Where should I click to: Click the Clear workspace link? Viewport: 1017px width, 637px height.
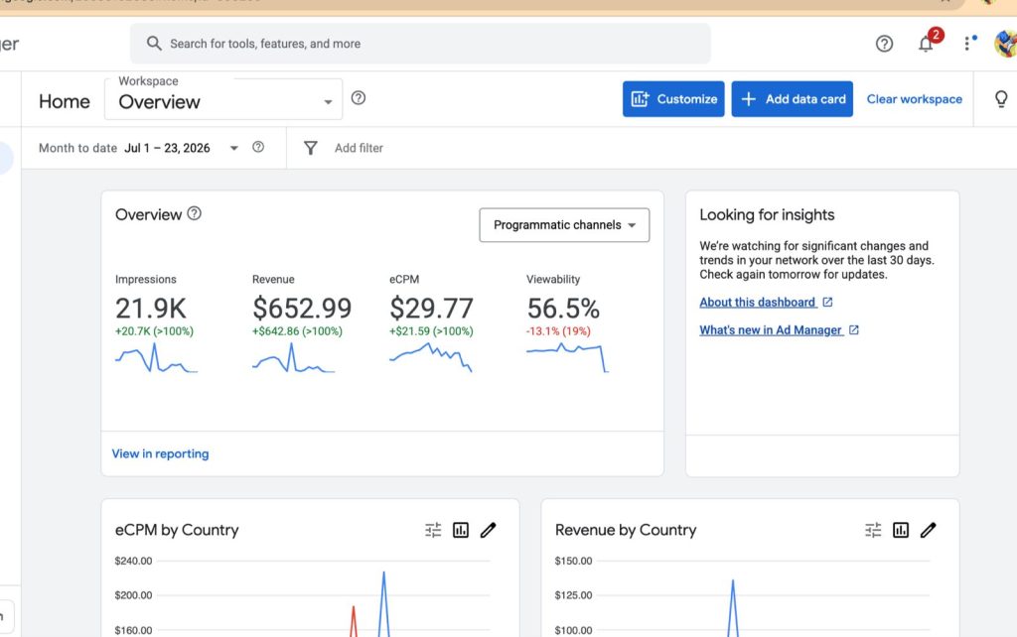pyautogui.click(x=915, y=99)
